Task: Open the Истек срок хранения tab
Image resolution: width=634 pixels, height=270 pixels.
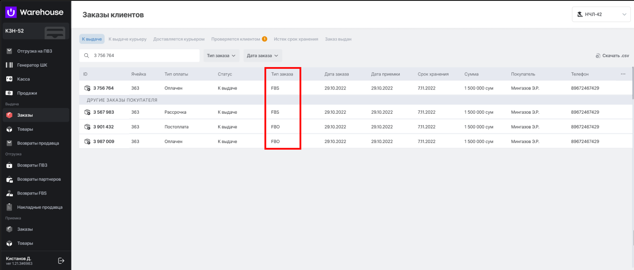Action: 296,39
